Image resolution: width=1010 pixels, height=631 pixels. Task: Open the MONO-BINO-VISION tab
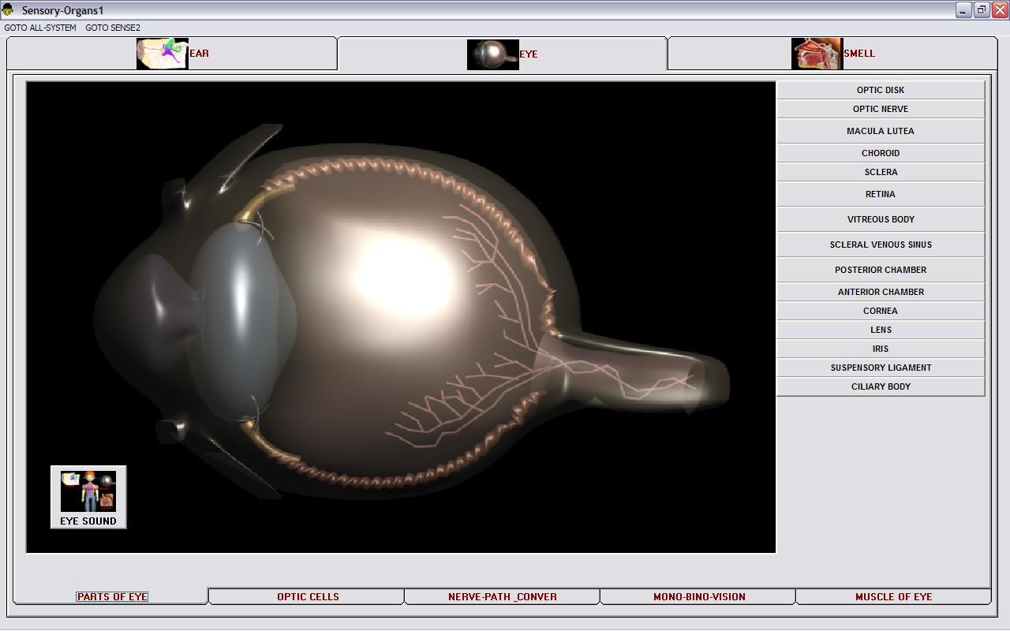pos(698,596)
